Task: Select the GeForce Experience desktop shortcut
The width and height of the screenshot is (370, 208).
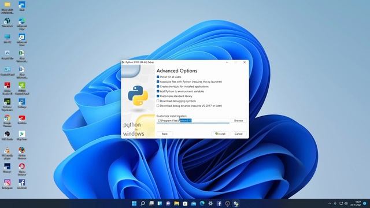Action: [8, 105]
